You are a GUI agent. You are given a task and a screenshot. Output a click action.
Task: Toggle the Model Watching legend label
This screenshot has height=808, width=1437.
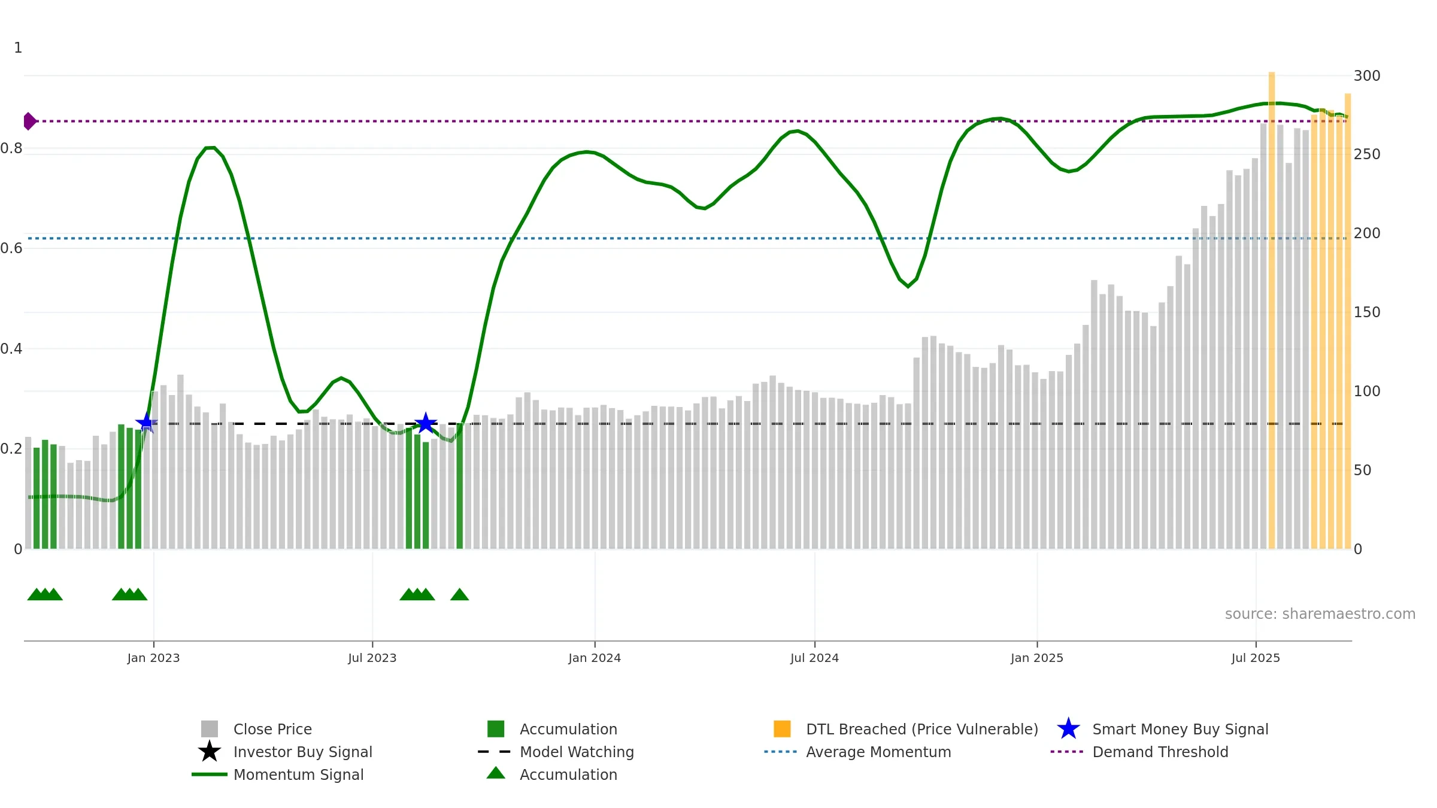point(577,752)
